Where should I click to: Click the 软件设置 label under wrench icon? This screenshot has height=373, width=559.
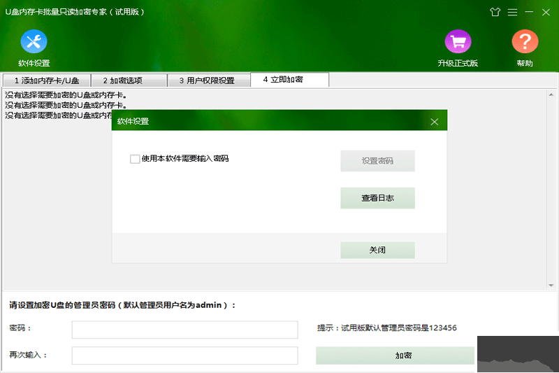point(34,63)
